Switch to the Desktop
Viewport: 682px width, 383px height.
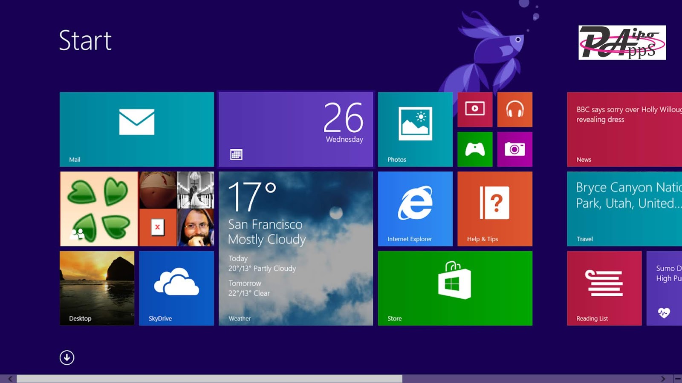pos(97,288)
